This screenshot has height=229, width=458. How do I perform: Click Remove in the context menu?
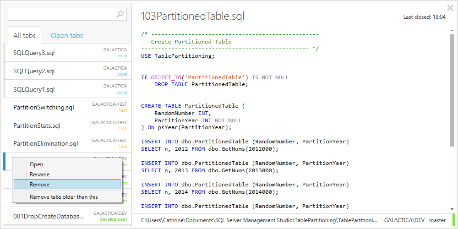coord(39,185)
